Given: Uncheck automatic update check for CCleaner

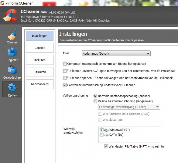Looking at the screenshot, I should pyautogui.click(x=65, y=85).
